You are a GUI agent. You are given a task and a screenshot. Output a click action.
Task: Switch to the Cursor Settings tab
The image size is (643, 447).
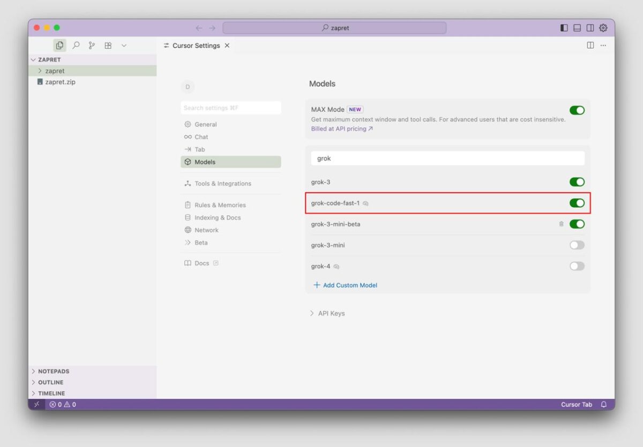click(x=196, y=46)
